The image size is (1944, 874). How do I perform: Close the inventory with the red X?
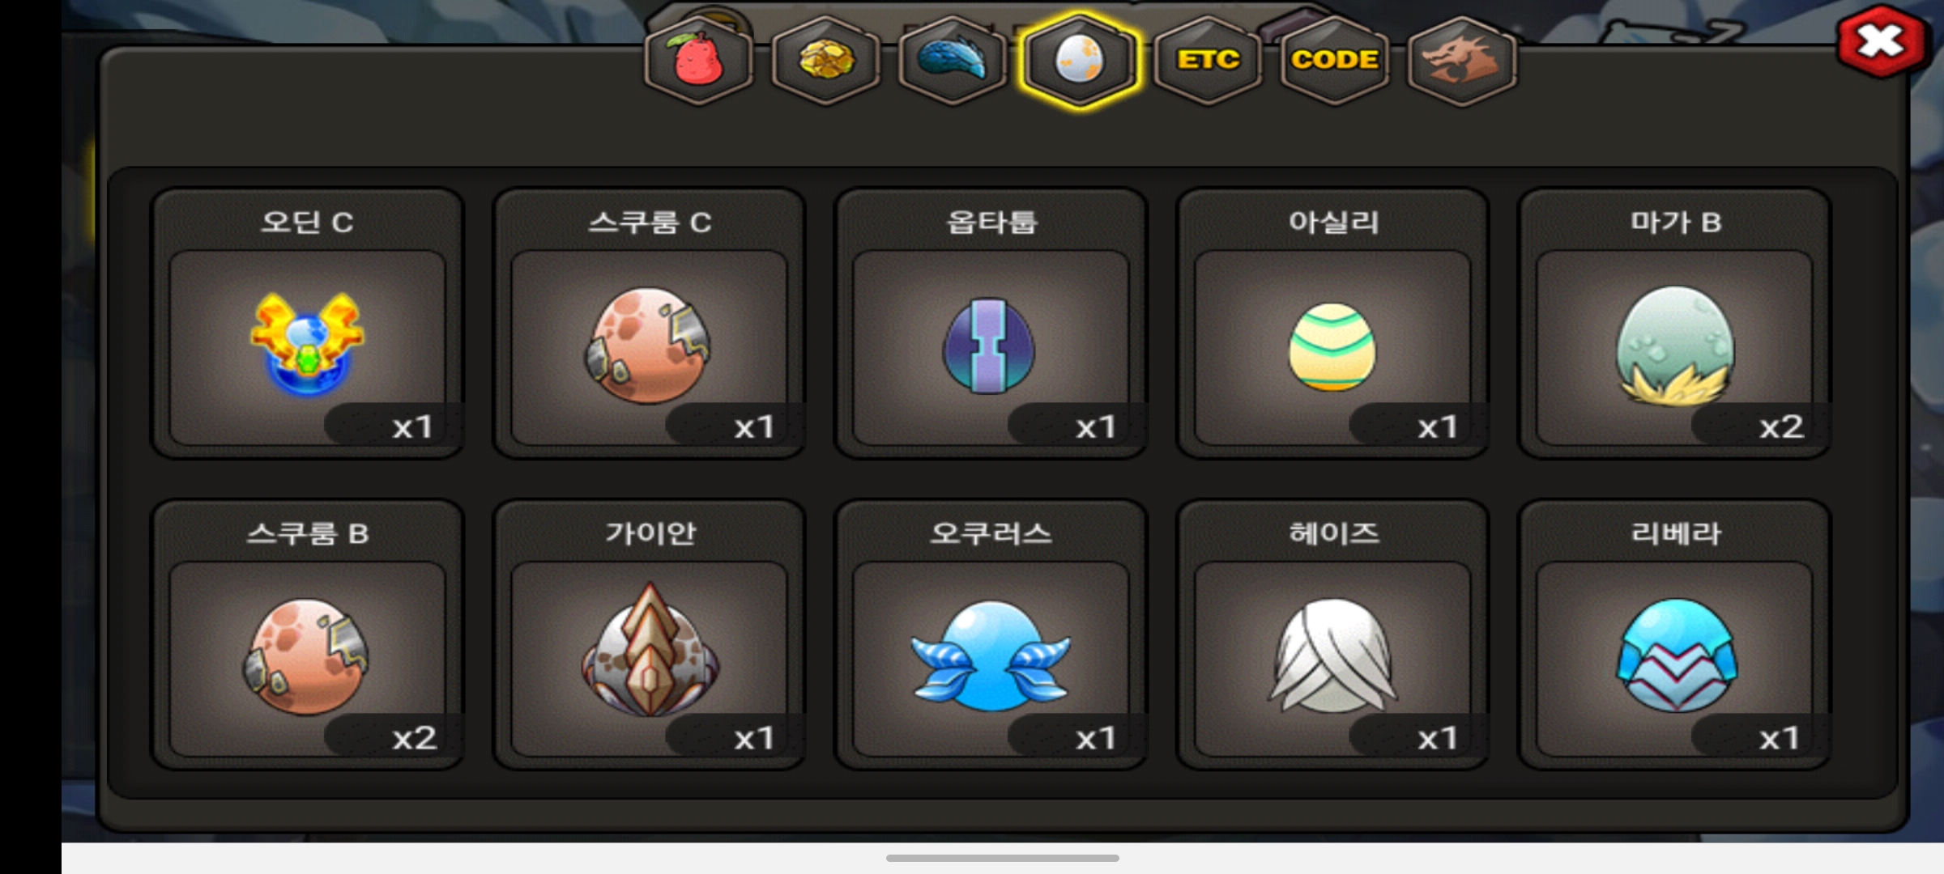pos(1881,41)
